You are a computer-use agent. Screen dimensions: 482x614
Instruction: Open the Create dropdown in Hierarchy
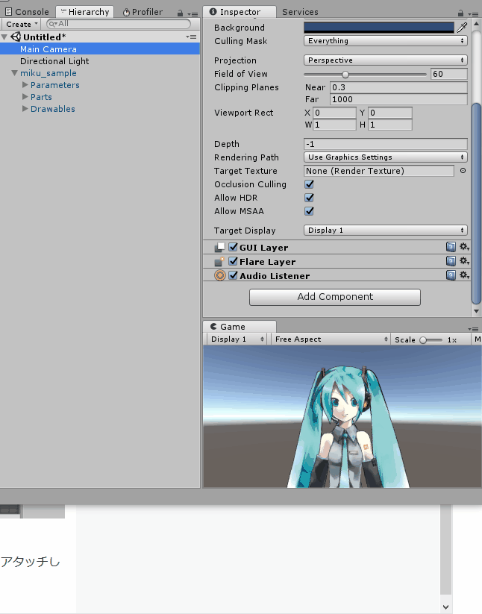coord(21,24)
